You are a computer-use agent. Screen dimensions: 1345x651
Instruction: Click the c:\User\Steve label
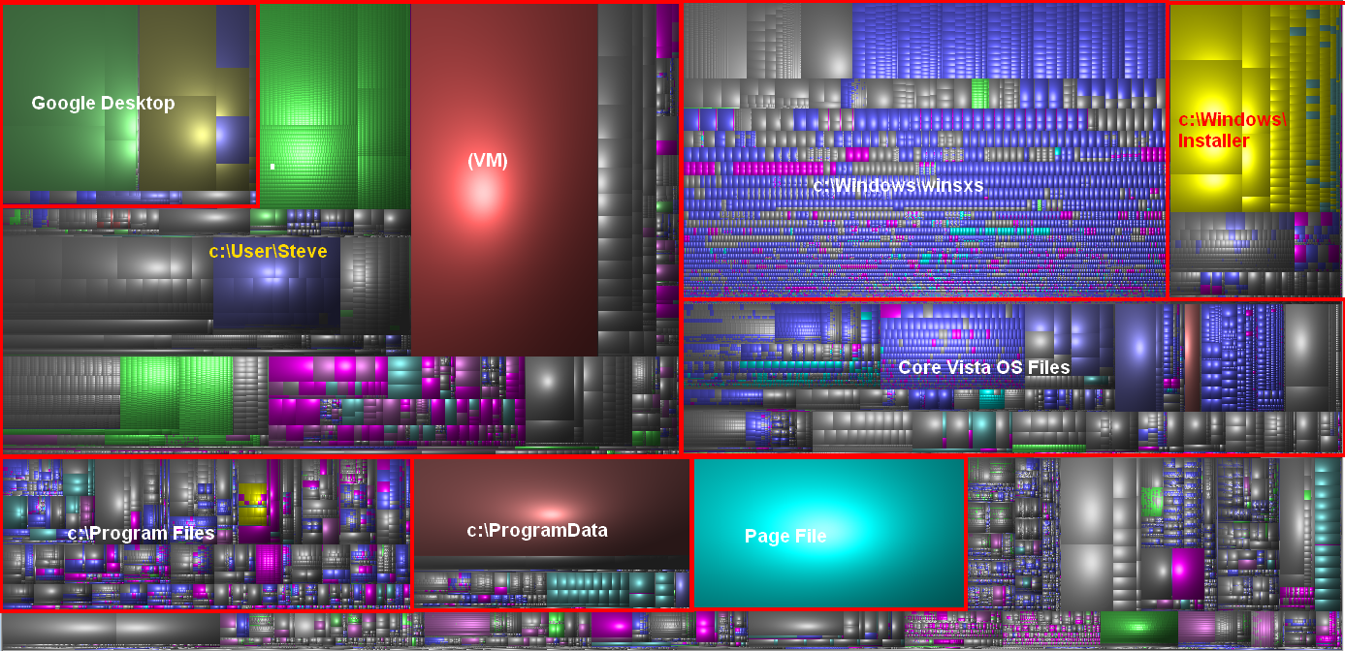click(268, 251)
